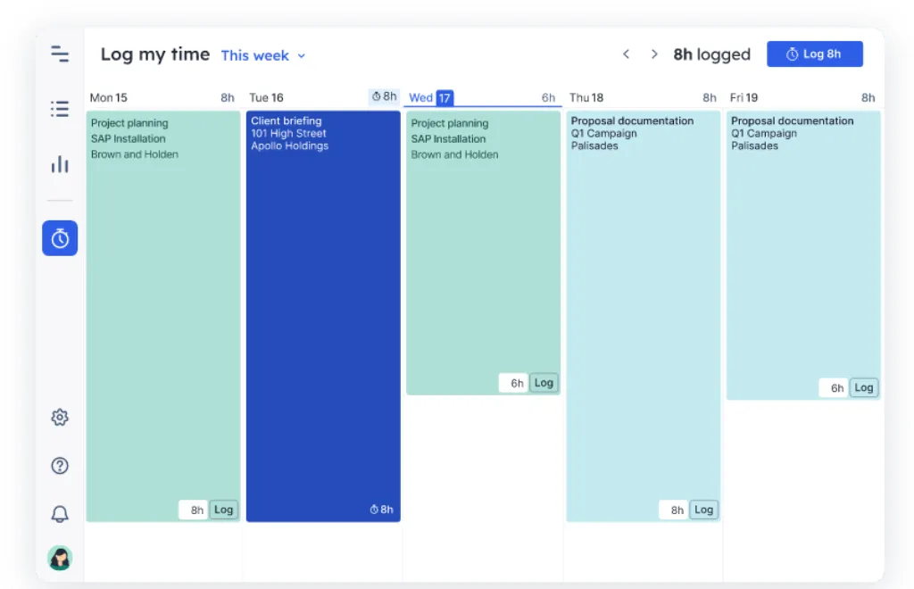Click Friday's Proposal documentation Log button
The height and width of the screenshot is (589, 914).
(863, 388)
